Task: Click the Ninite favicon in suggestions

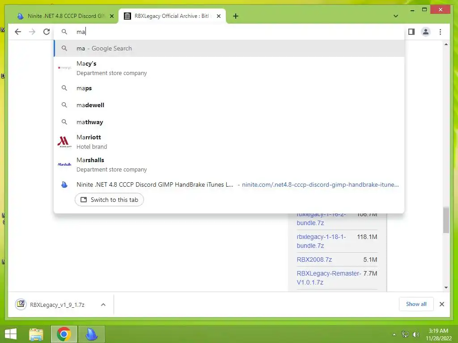Action: [64, 184]
